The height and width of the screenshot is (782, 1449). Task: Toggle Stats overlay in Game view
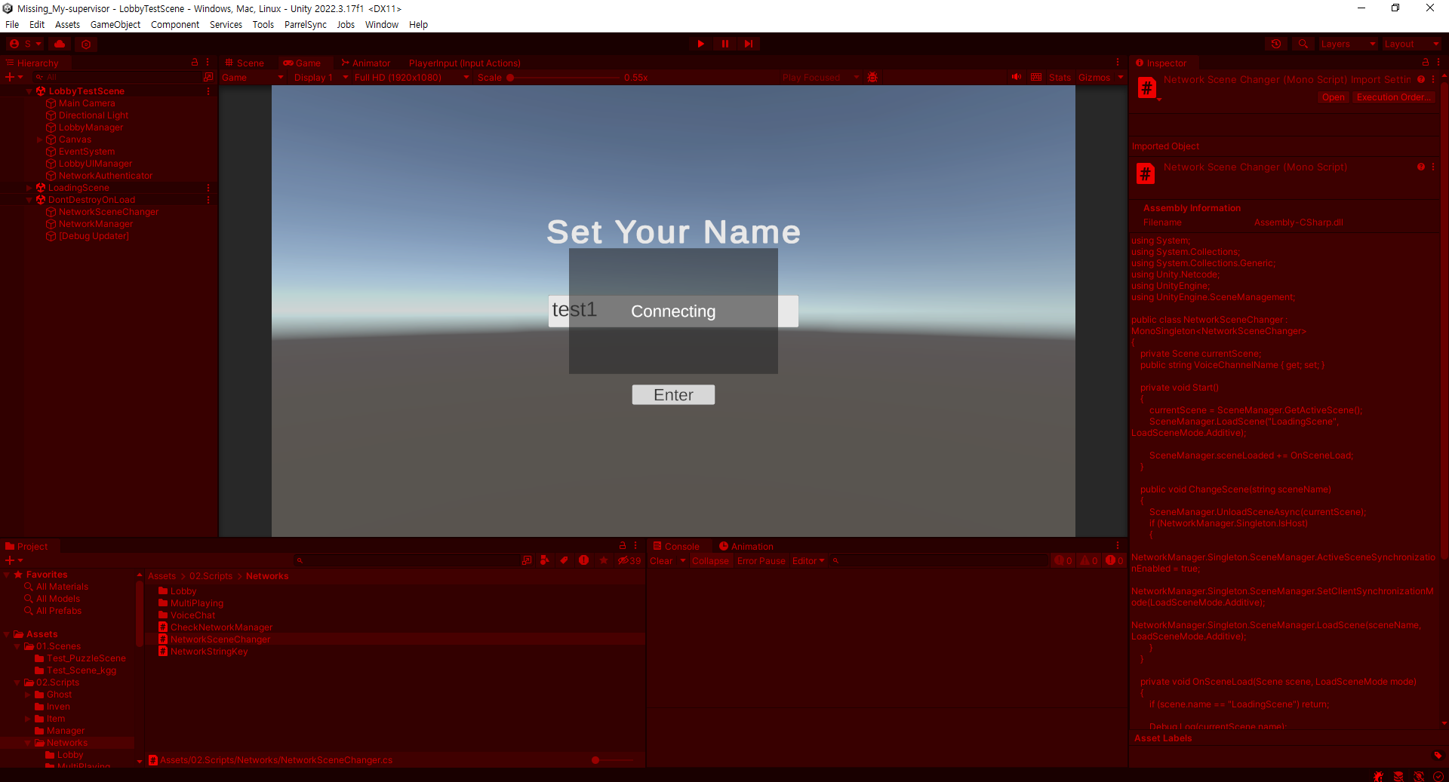point(1060,78)
